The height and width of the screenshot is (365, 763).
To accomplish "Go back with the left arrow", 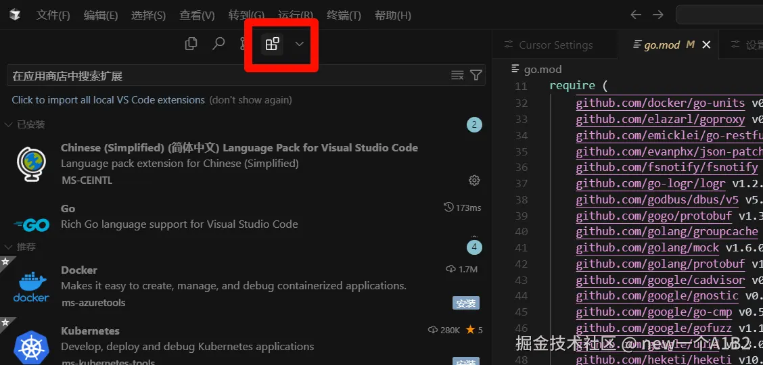I will click(635, 15).
